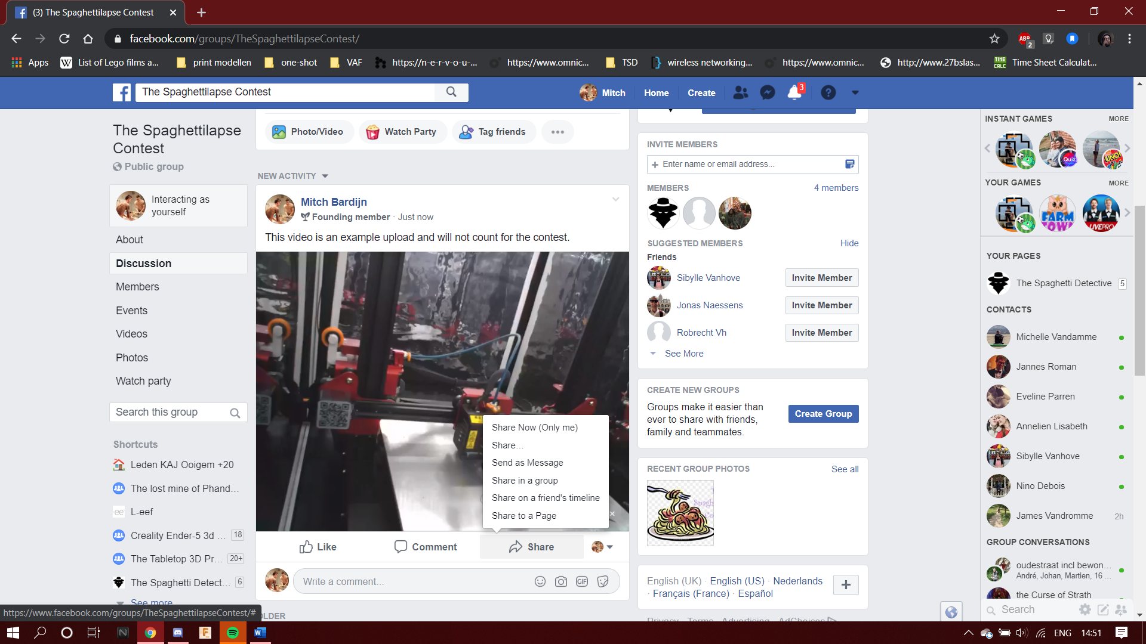Open the spaghetti group photo thumbnail
Viewport: 1146px width, 644px height.
(680, 513)
